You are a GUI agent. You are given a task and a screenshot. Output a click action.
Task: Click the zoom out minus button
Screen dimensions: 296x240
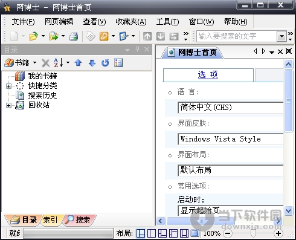[x=228, y=233]
